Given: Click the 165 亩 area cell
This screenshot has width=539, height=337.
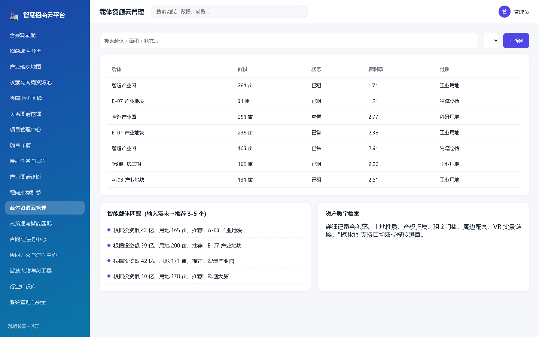Looking at the screenshot, I should coord(245,164).
